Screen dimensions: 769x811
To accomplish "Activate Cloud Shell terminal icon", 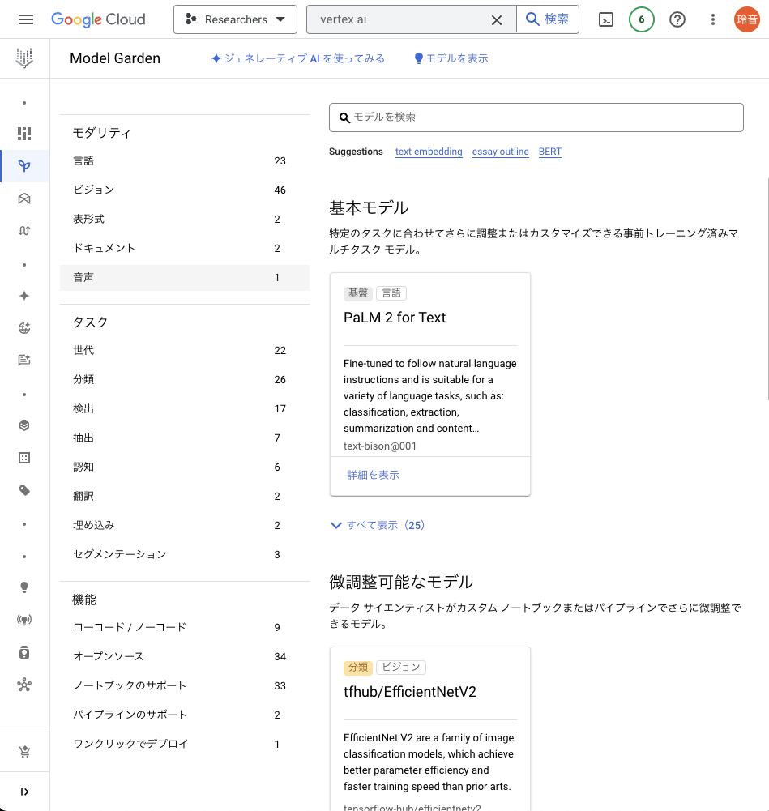I will 605,19.
